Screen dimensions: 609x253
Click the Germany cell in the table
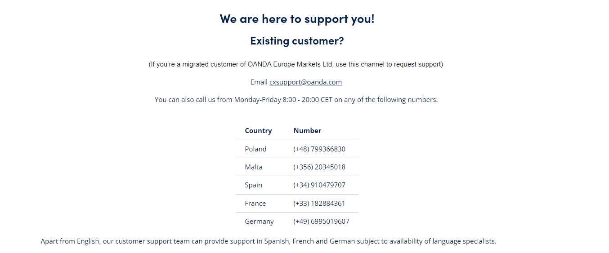click(x=259, y=222)
